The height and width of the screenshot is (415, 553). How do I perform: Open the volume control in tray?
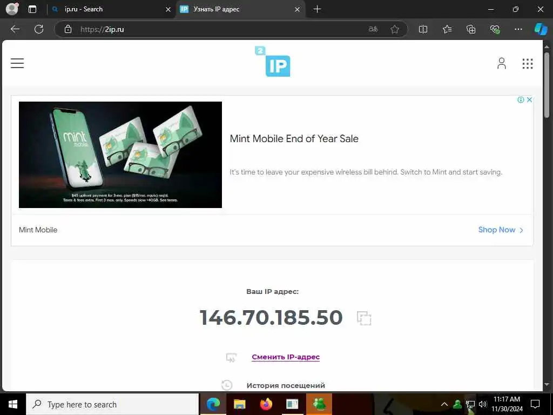[x=483, y=404]
